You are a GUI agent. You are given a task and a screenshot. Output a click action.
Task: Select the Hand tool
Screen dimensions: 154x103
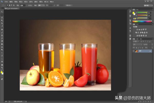click(x=2, y=65)
